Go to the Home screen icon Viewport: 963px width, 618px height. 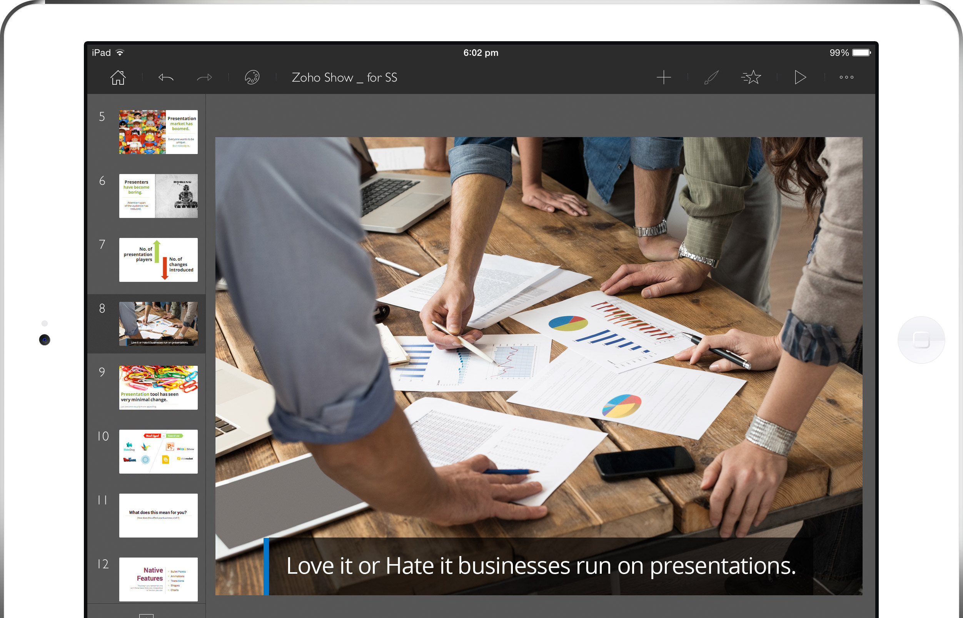[x=118, y=77]
